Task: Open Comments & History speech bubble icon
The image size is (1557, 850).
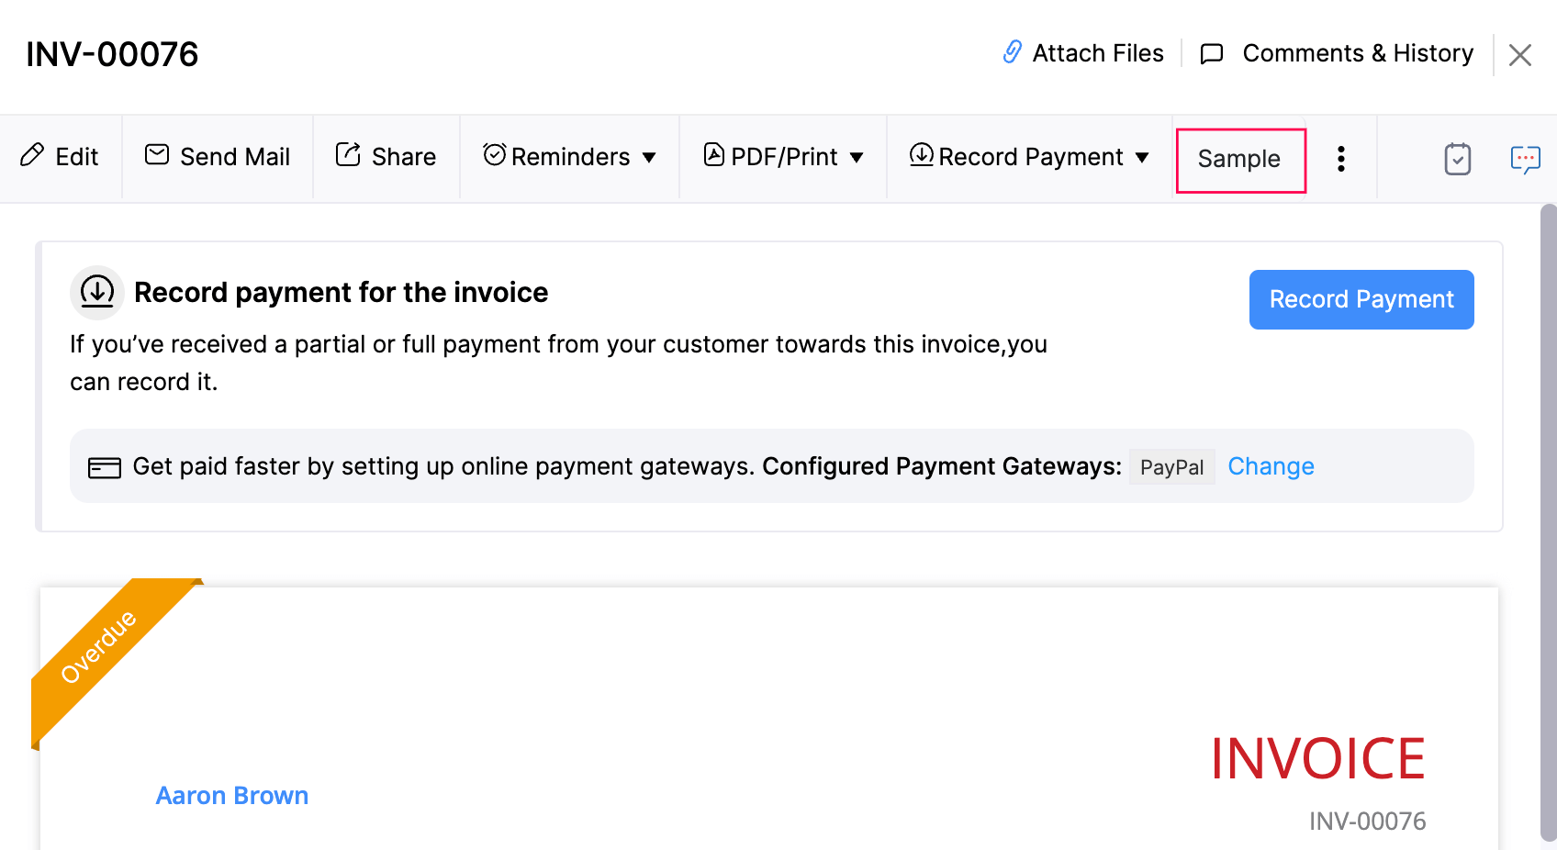Action: [1212, 54]
